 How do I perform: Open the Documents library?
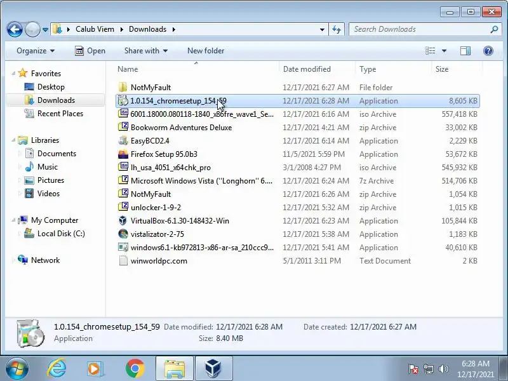click(x=57, y=153)
